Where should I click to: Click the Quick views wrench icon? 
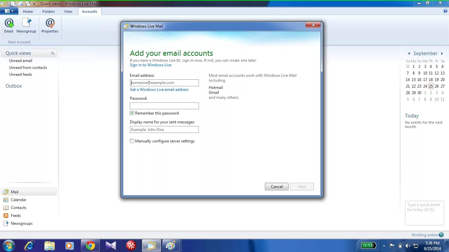(x=53, y=53)
